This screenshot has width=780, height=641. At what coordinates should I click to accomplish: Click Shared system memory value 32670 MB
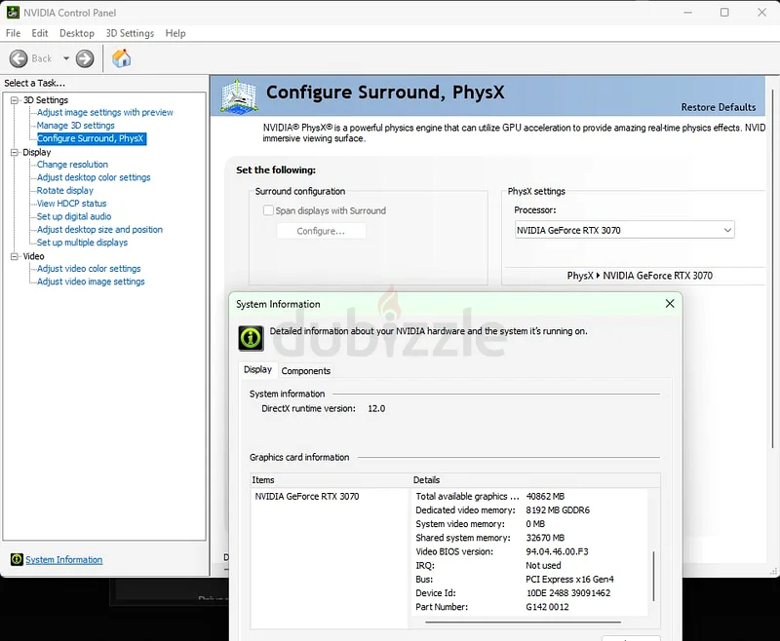[545, 538]
